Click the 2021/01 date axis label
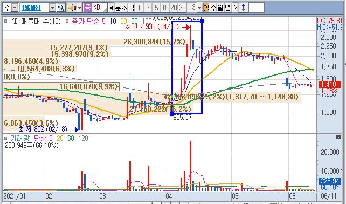 tap(15, 196)
